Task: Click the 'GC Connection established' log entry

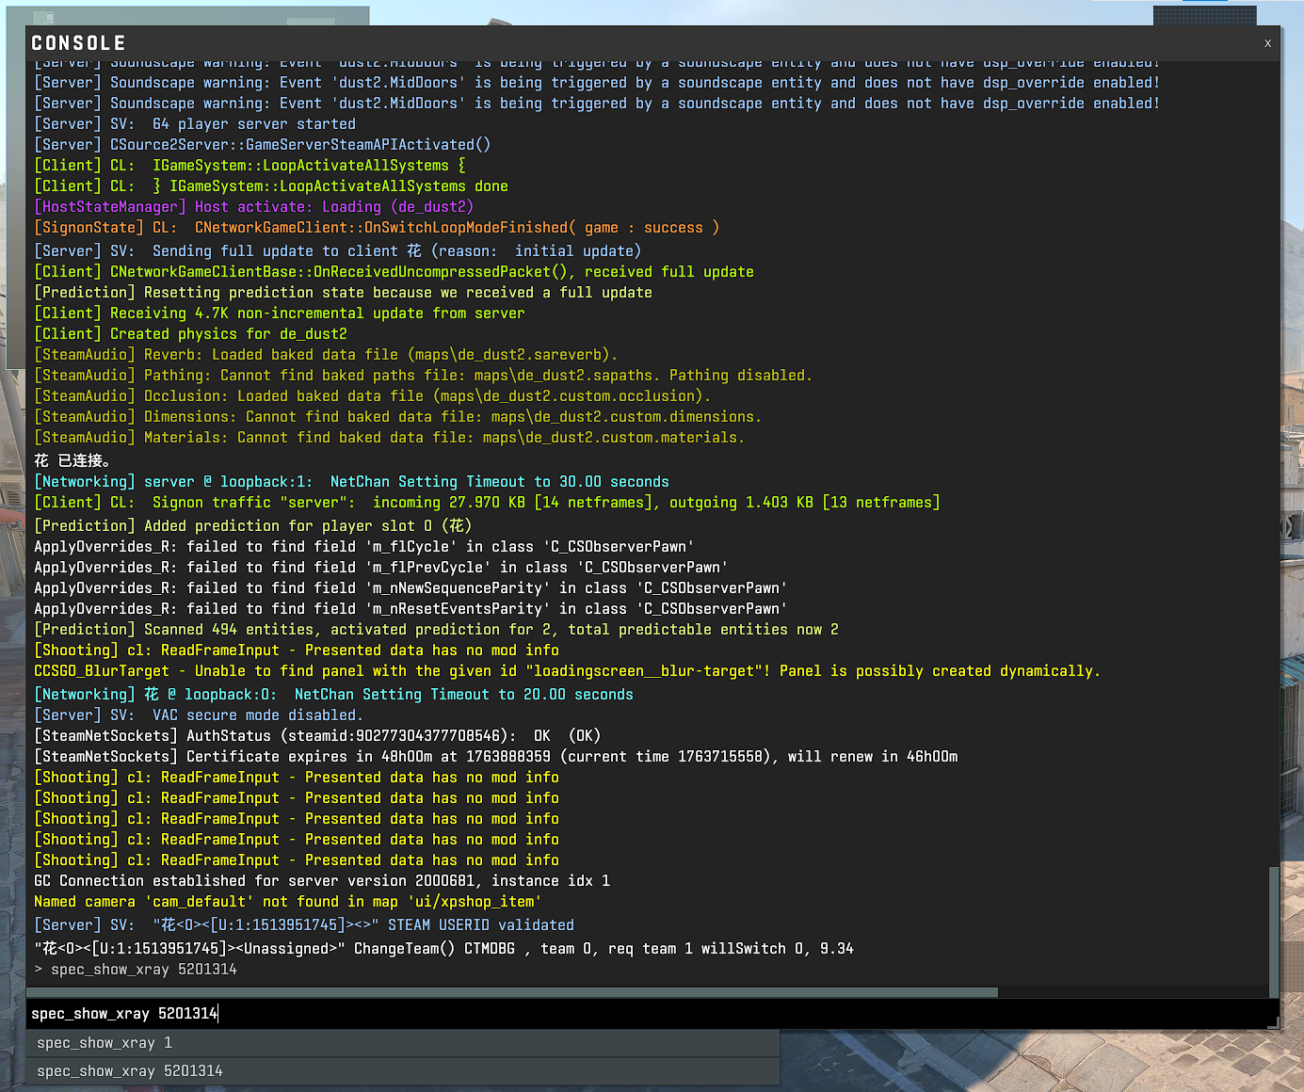Action: 322,881
